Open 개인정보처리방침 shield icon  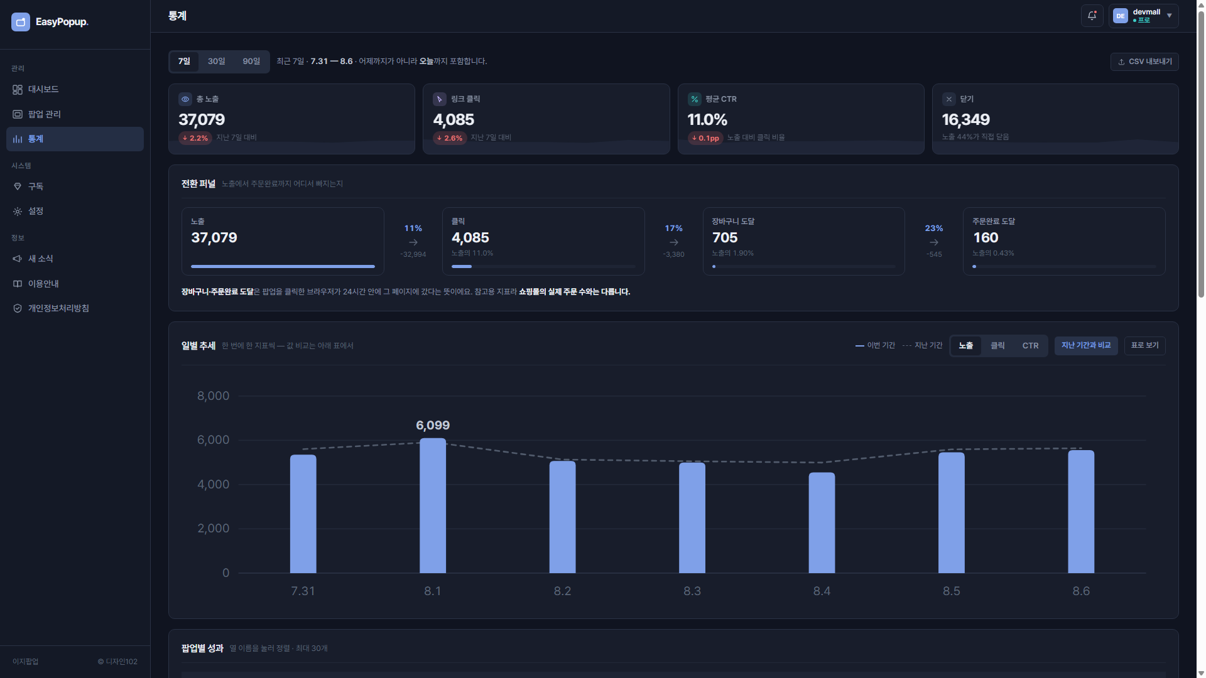pyautogui.click(x=18, y=308)
